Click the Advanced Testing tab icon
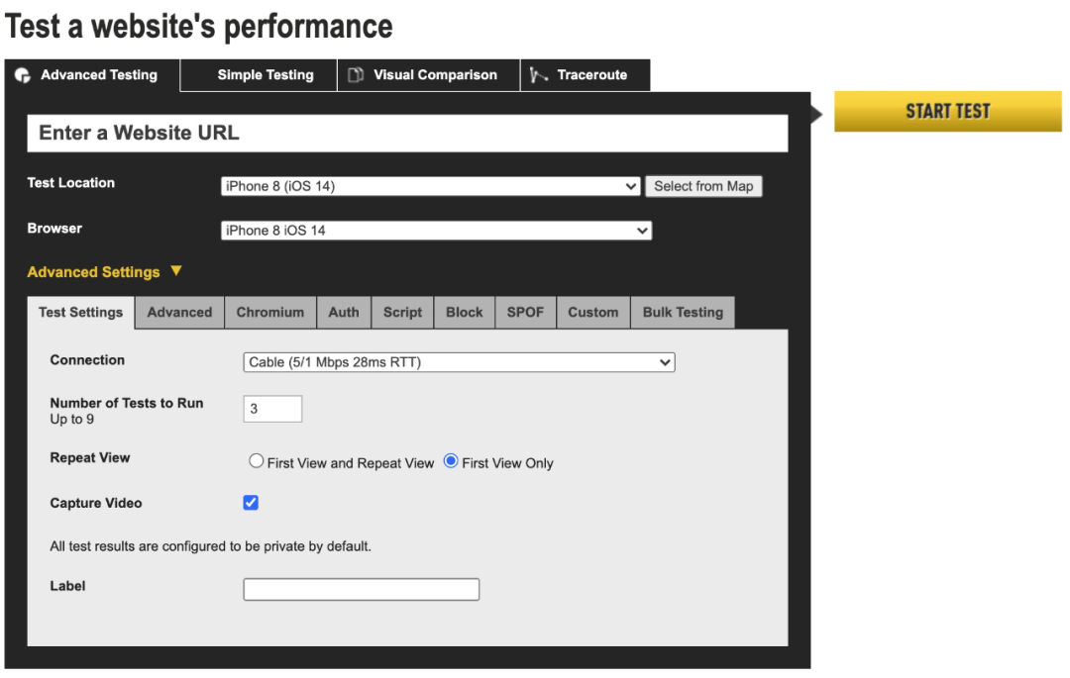The image size is (1070, 678). [23, 75]
